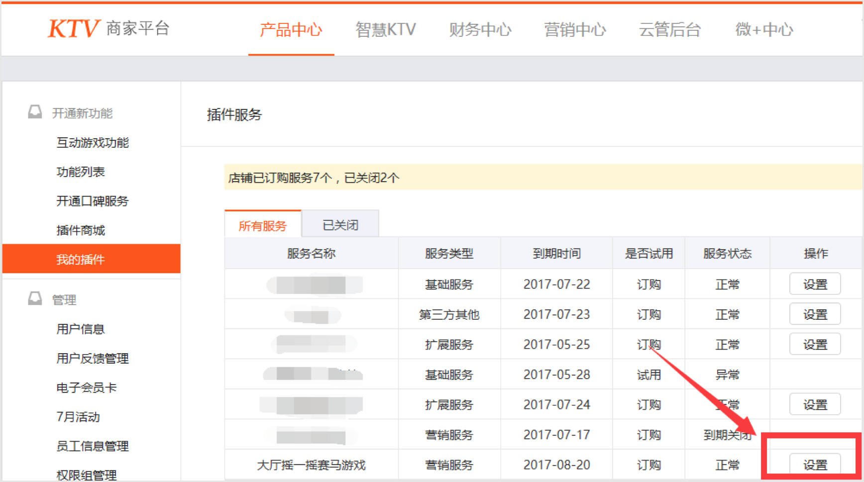Click 设置 for the 2017-07-24 row
The height and width of the screenshot is (482, 864).
[x=815, y=404]
